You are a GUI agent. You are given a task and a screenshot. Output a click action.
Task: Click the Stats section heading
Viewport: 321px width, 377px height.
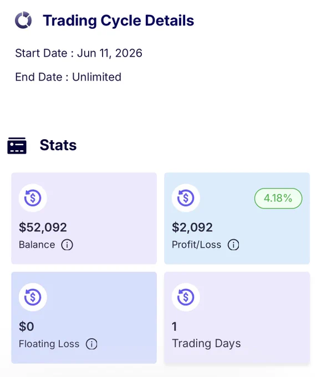[x=58, y=145]
